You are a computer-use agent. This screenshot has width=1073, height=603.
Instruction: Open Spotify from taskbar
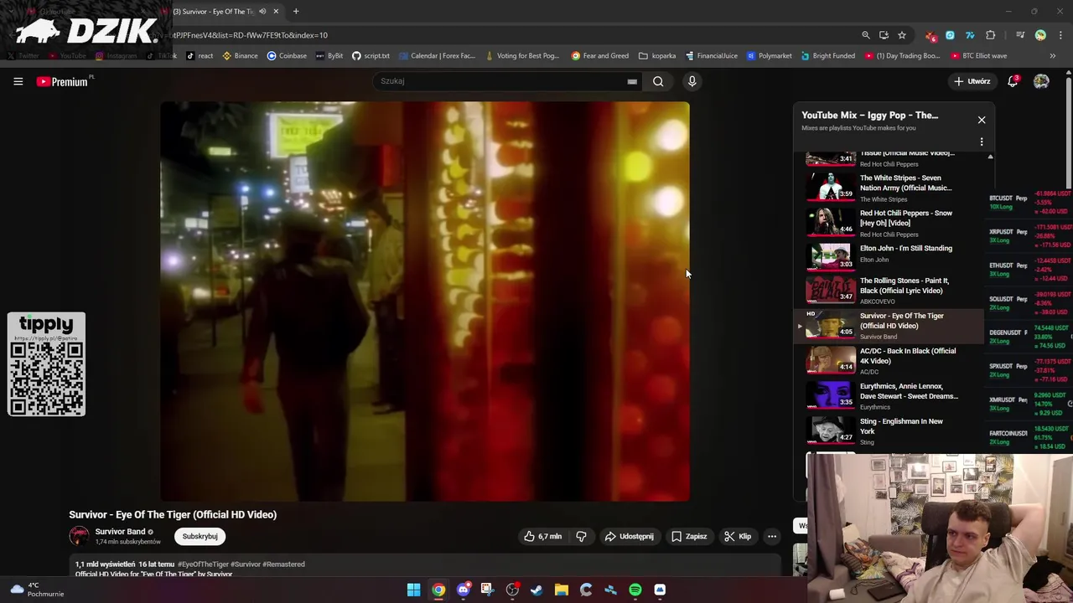coord(635,590)
